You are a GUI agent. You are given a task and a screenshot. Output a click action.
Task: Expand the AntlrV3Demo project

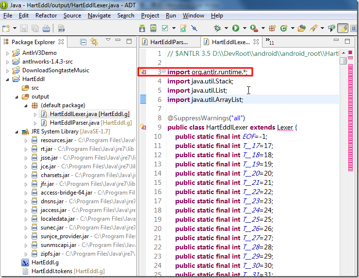coord(7,53)
